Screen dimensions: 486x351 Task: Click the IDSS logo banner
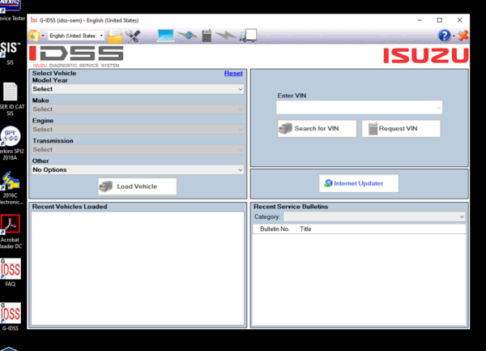pyautogui.click(x=76, y=57)
